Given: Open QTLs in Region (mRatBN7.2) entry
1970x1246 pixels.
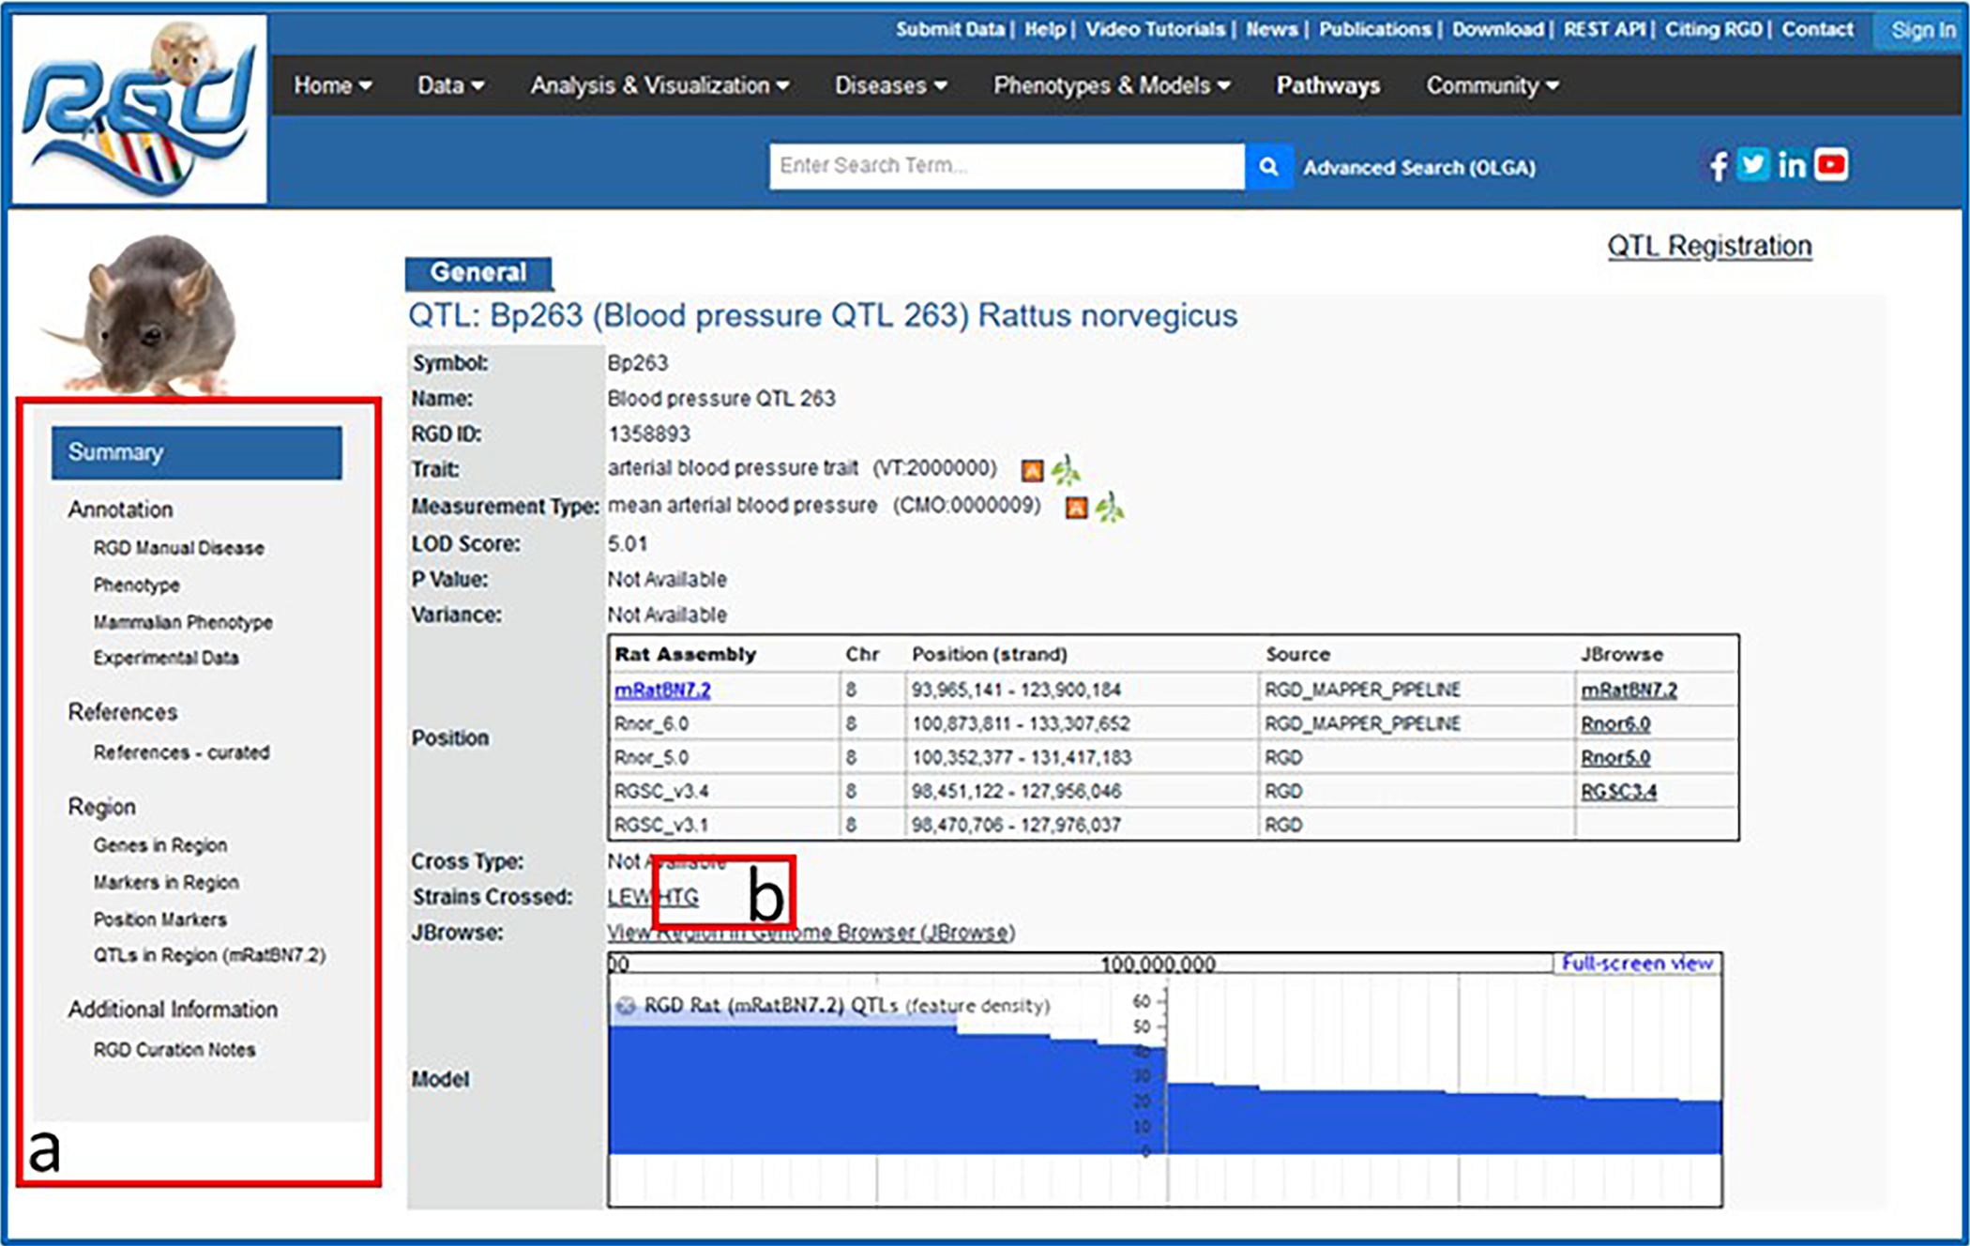Looking at the screenshot, I should click(x=209, y=955).
